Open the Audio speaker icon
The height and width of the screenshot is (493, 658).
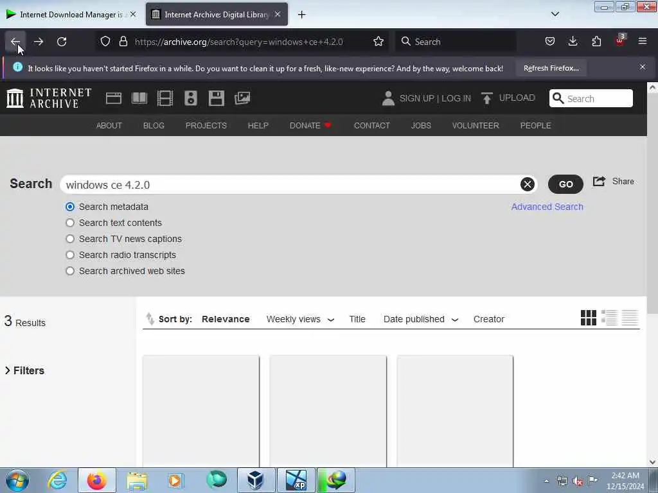191,98
